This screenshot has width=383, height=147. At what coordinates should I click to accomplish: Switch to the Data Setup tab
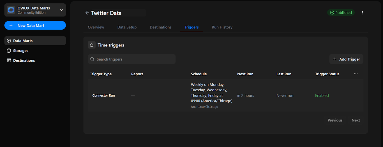pyautogui.click(x=127, y=27)
